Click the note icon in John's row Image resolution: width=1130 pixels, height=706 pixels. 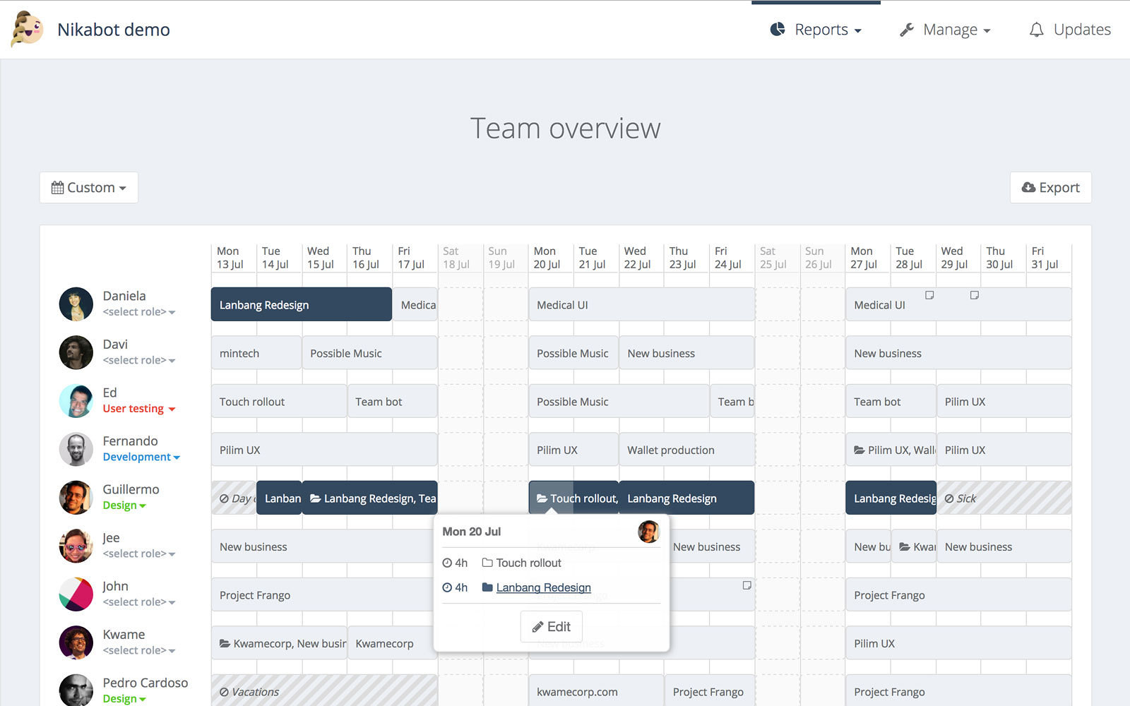click(747, 585)
